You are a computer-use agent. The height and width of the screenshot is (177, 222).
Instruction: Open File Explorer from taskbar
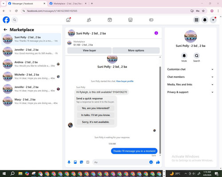(20, 173)
